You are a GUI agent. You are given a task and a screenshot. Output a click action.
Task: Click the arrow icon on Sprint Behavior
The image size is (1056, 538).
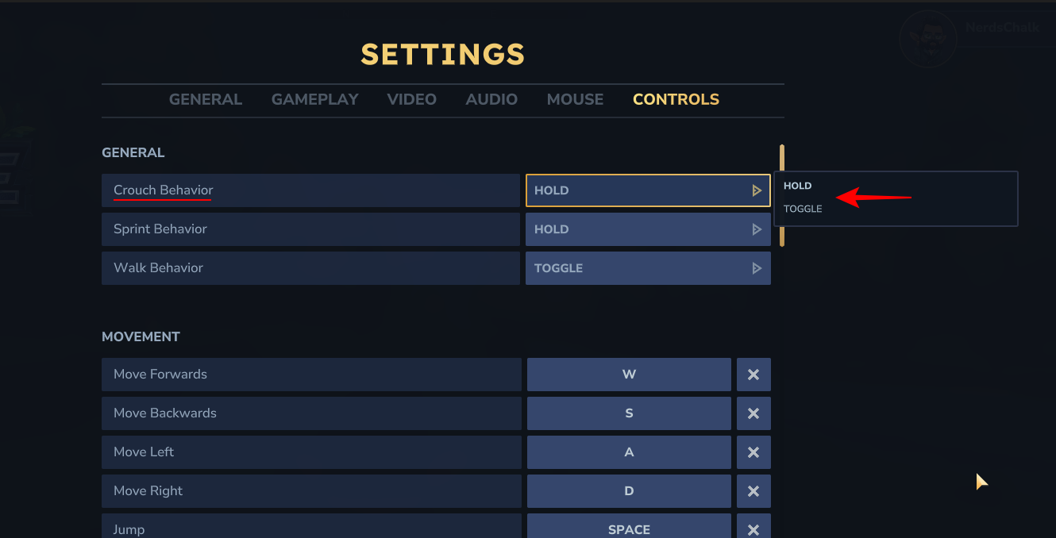point(757,229)
